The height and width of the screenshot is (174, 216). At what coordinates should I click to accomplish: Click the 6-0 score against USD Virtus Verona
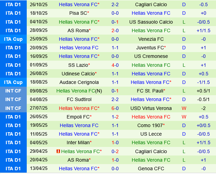(x=115, y=108)
